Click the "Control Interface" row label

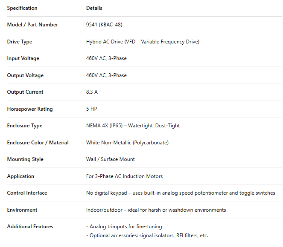coord(27,193)
